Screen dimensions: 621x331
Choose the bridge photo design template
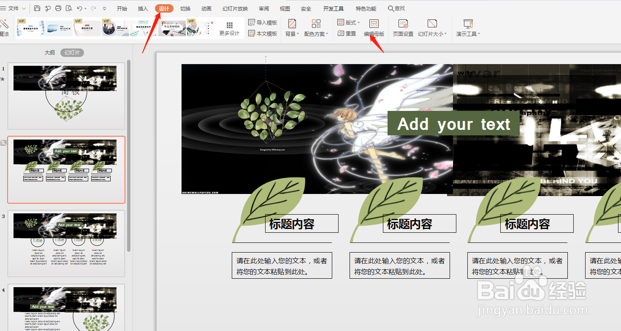[x=59, y=27]
